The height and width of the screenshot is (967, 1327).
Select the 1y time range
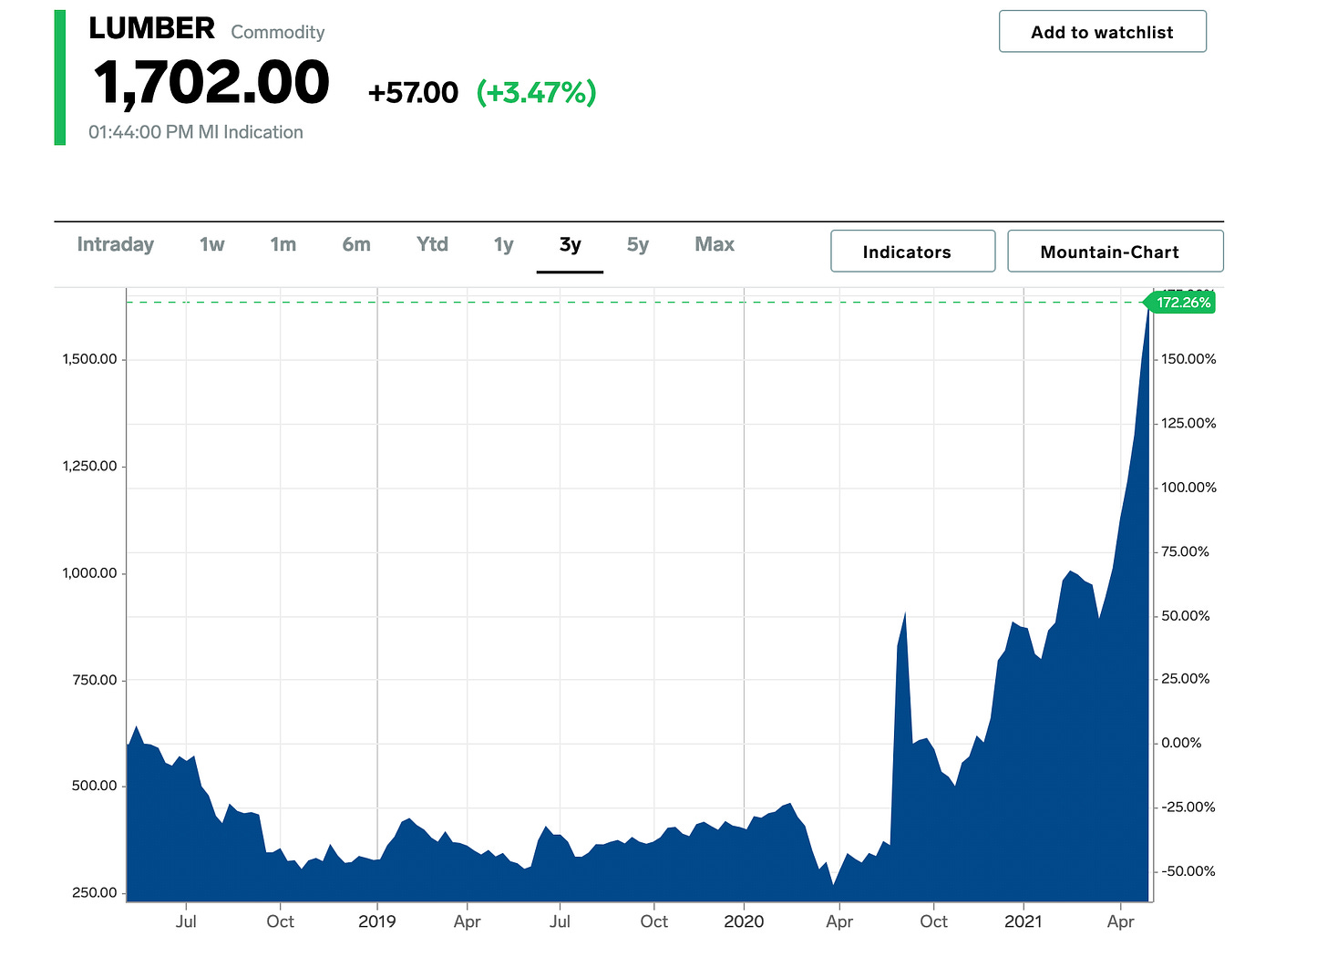coord(504,244)
